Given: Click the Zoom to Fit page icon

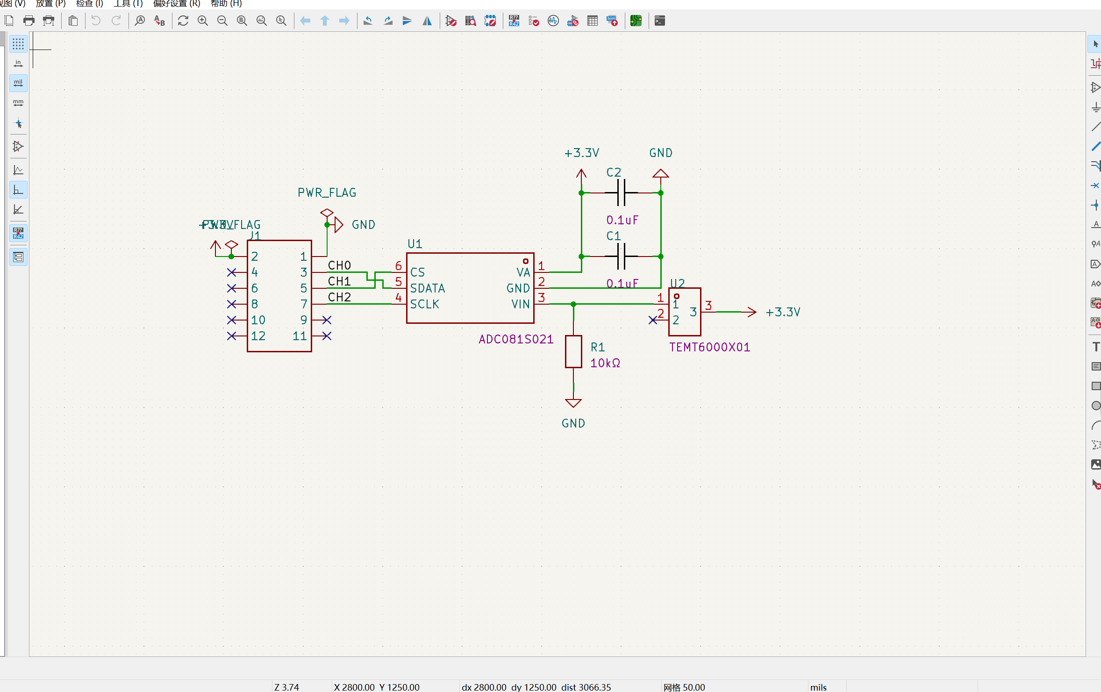Looking at the screenshot, I should pos(242,21).
